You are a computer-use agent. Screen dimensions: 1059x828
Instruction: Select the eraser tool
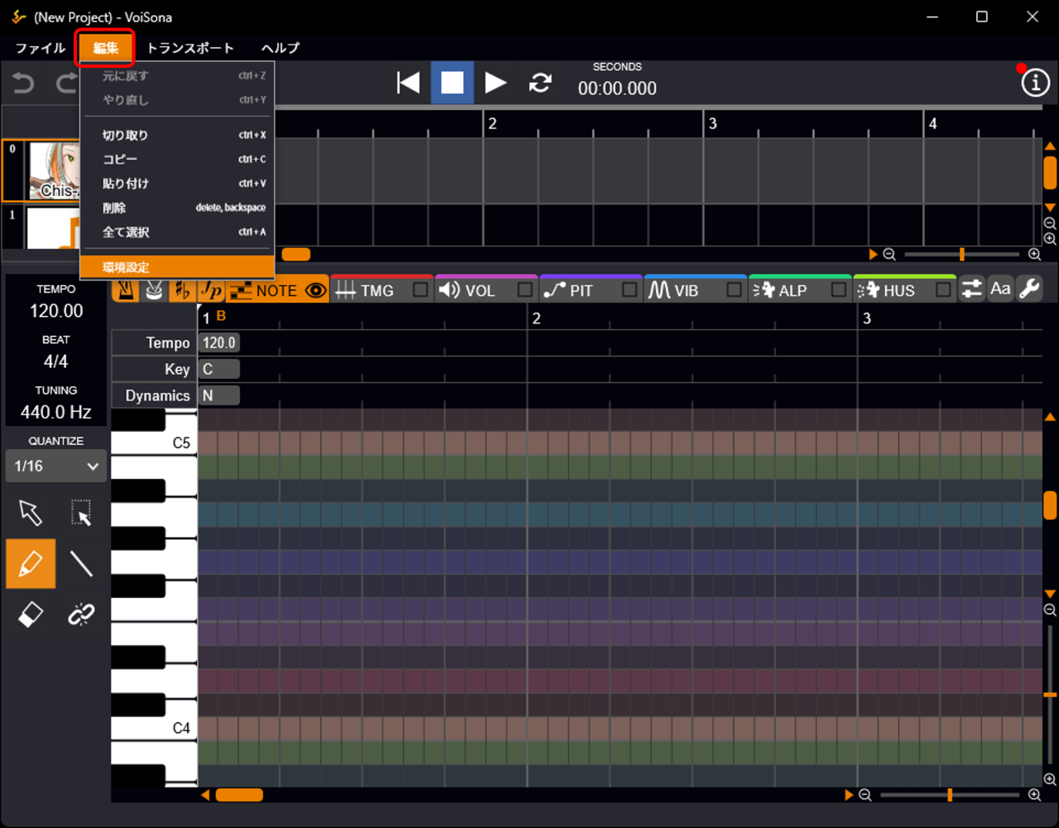31,614
